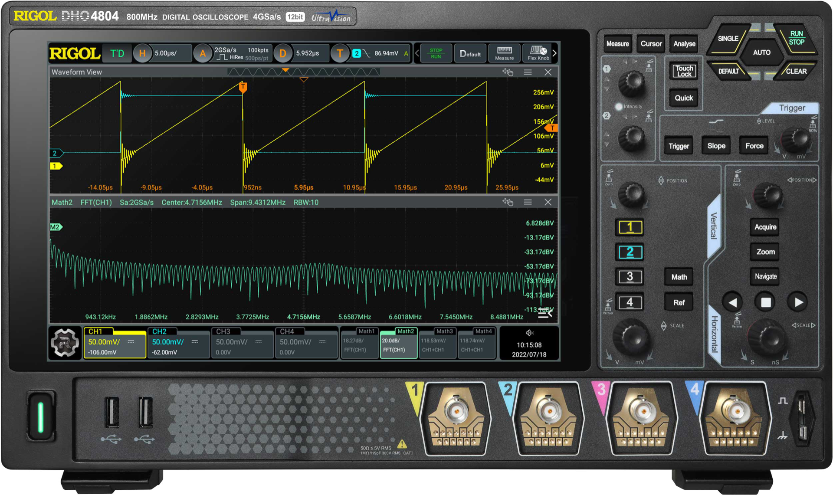833x495 pixels.
Task: Click the Math2 FFT window move icon
Action: pos(508,202)
